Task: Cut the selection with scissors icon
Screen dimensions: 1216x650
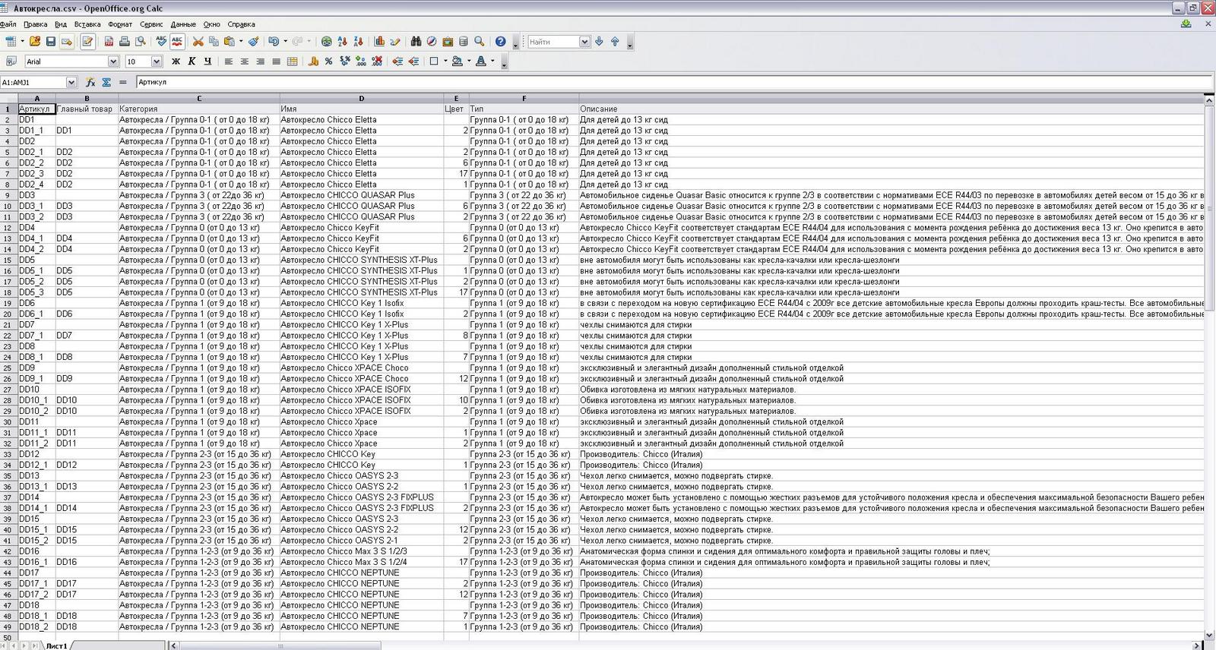Action: (x=198, y=42)
